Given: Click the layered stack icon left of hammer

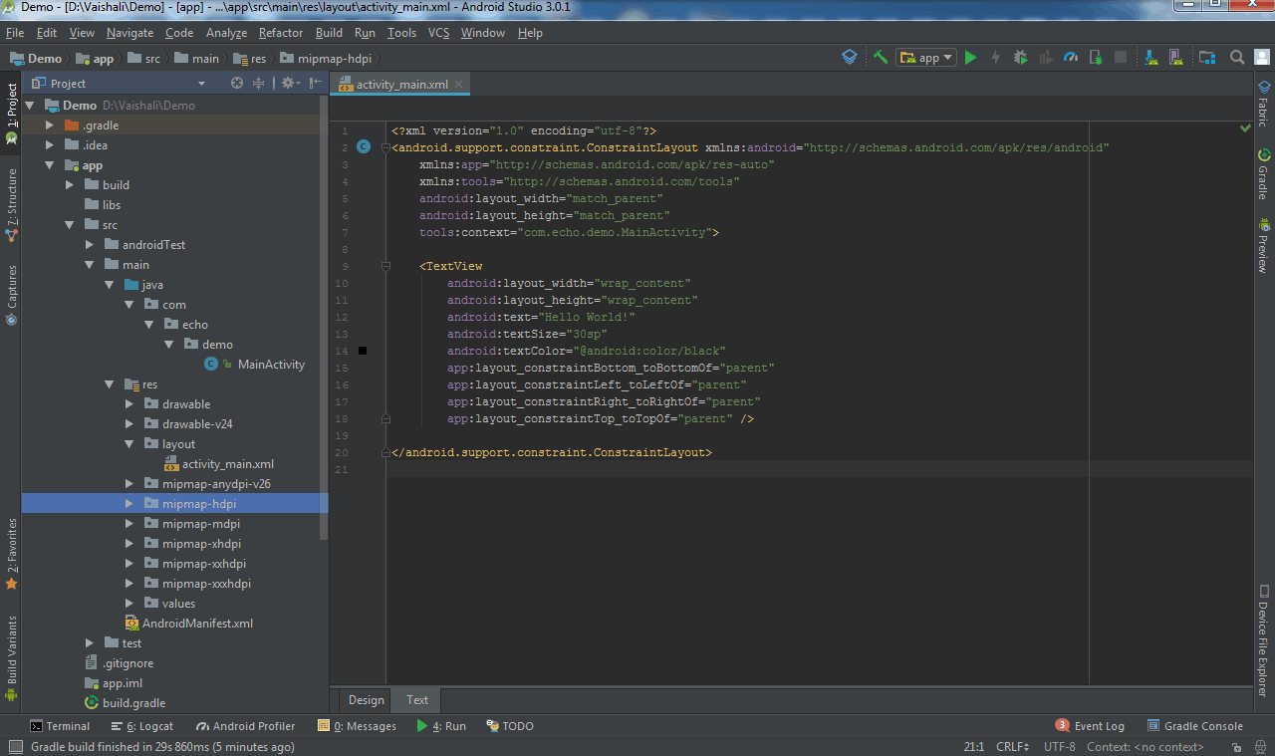Looking at the screenshot, I should 849,58.
